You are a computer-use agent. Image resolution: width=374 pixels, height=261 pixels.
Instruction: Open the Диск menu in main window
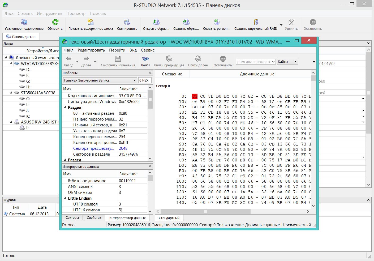pos(9,13)
